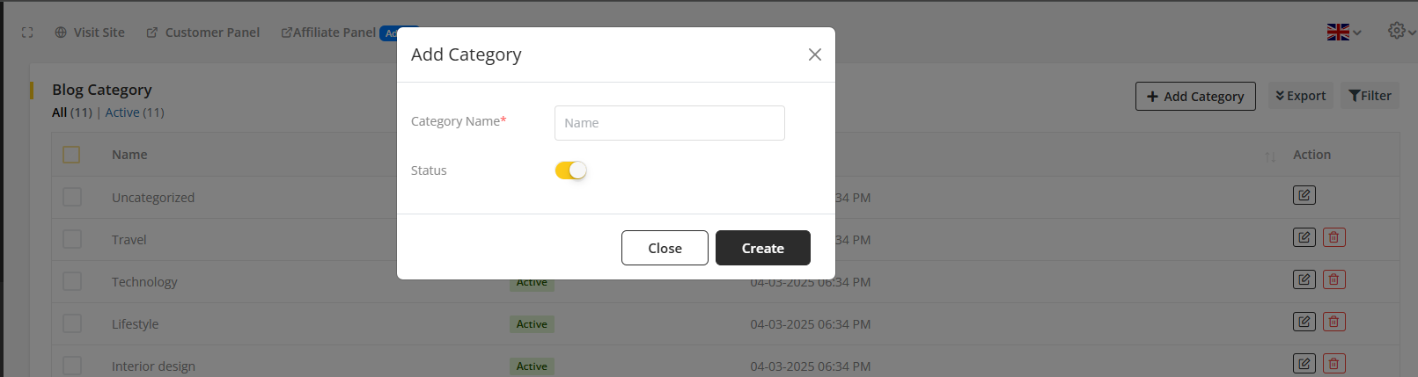Open the language flag dropdown
Image resolution: width=1418 pixels, height=377 pixels.
coord(1343,33)
